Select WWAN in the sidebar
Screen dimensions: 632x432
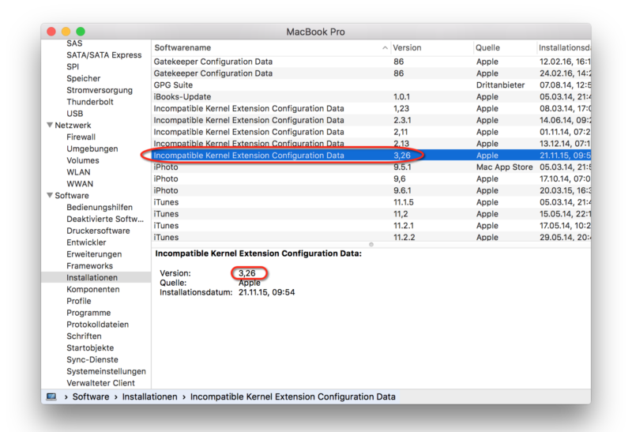(80, 183)
